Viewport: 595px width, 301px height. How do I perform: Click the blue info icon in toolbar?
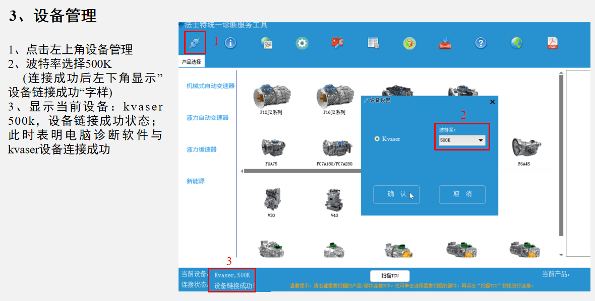click(230, 43)
